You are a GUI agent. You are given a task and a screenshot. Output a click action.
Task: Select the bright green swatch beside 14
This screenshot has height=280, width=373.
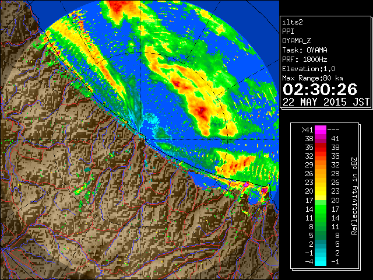click(x=321, y=209)
